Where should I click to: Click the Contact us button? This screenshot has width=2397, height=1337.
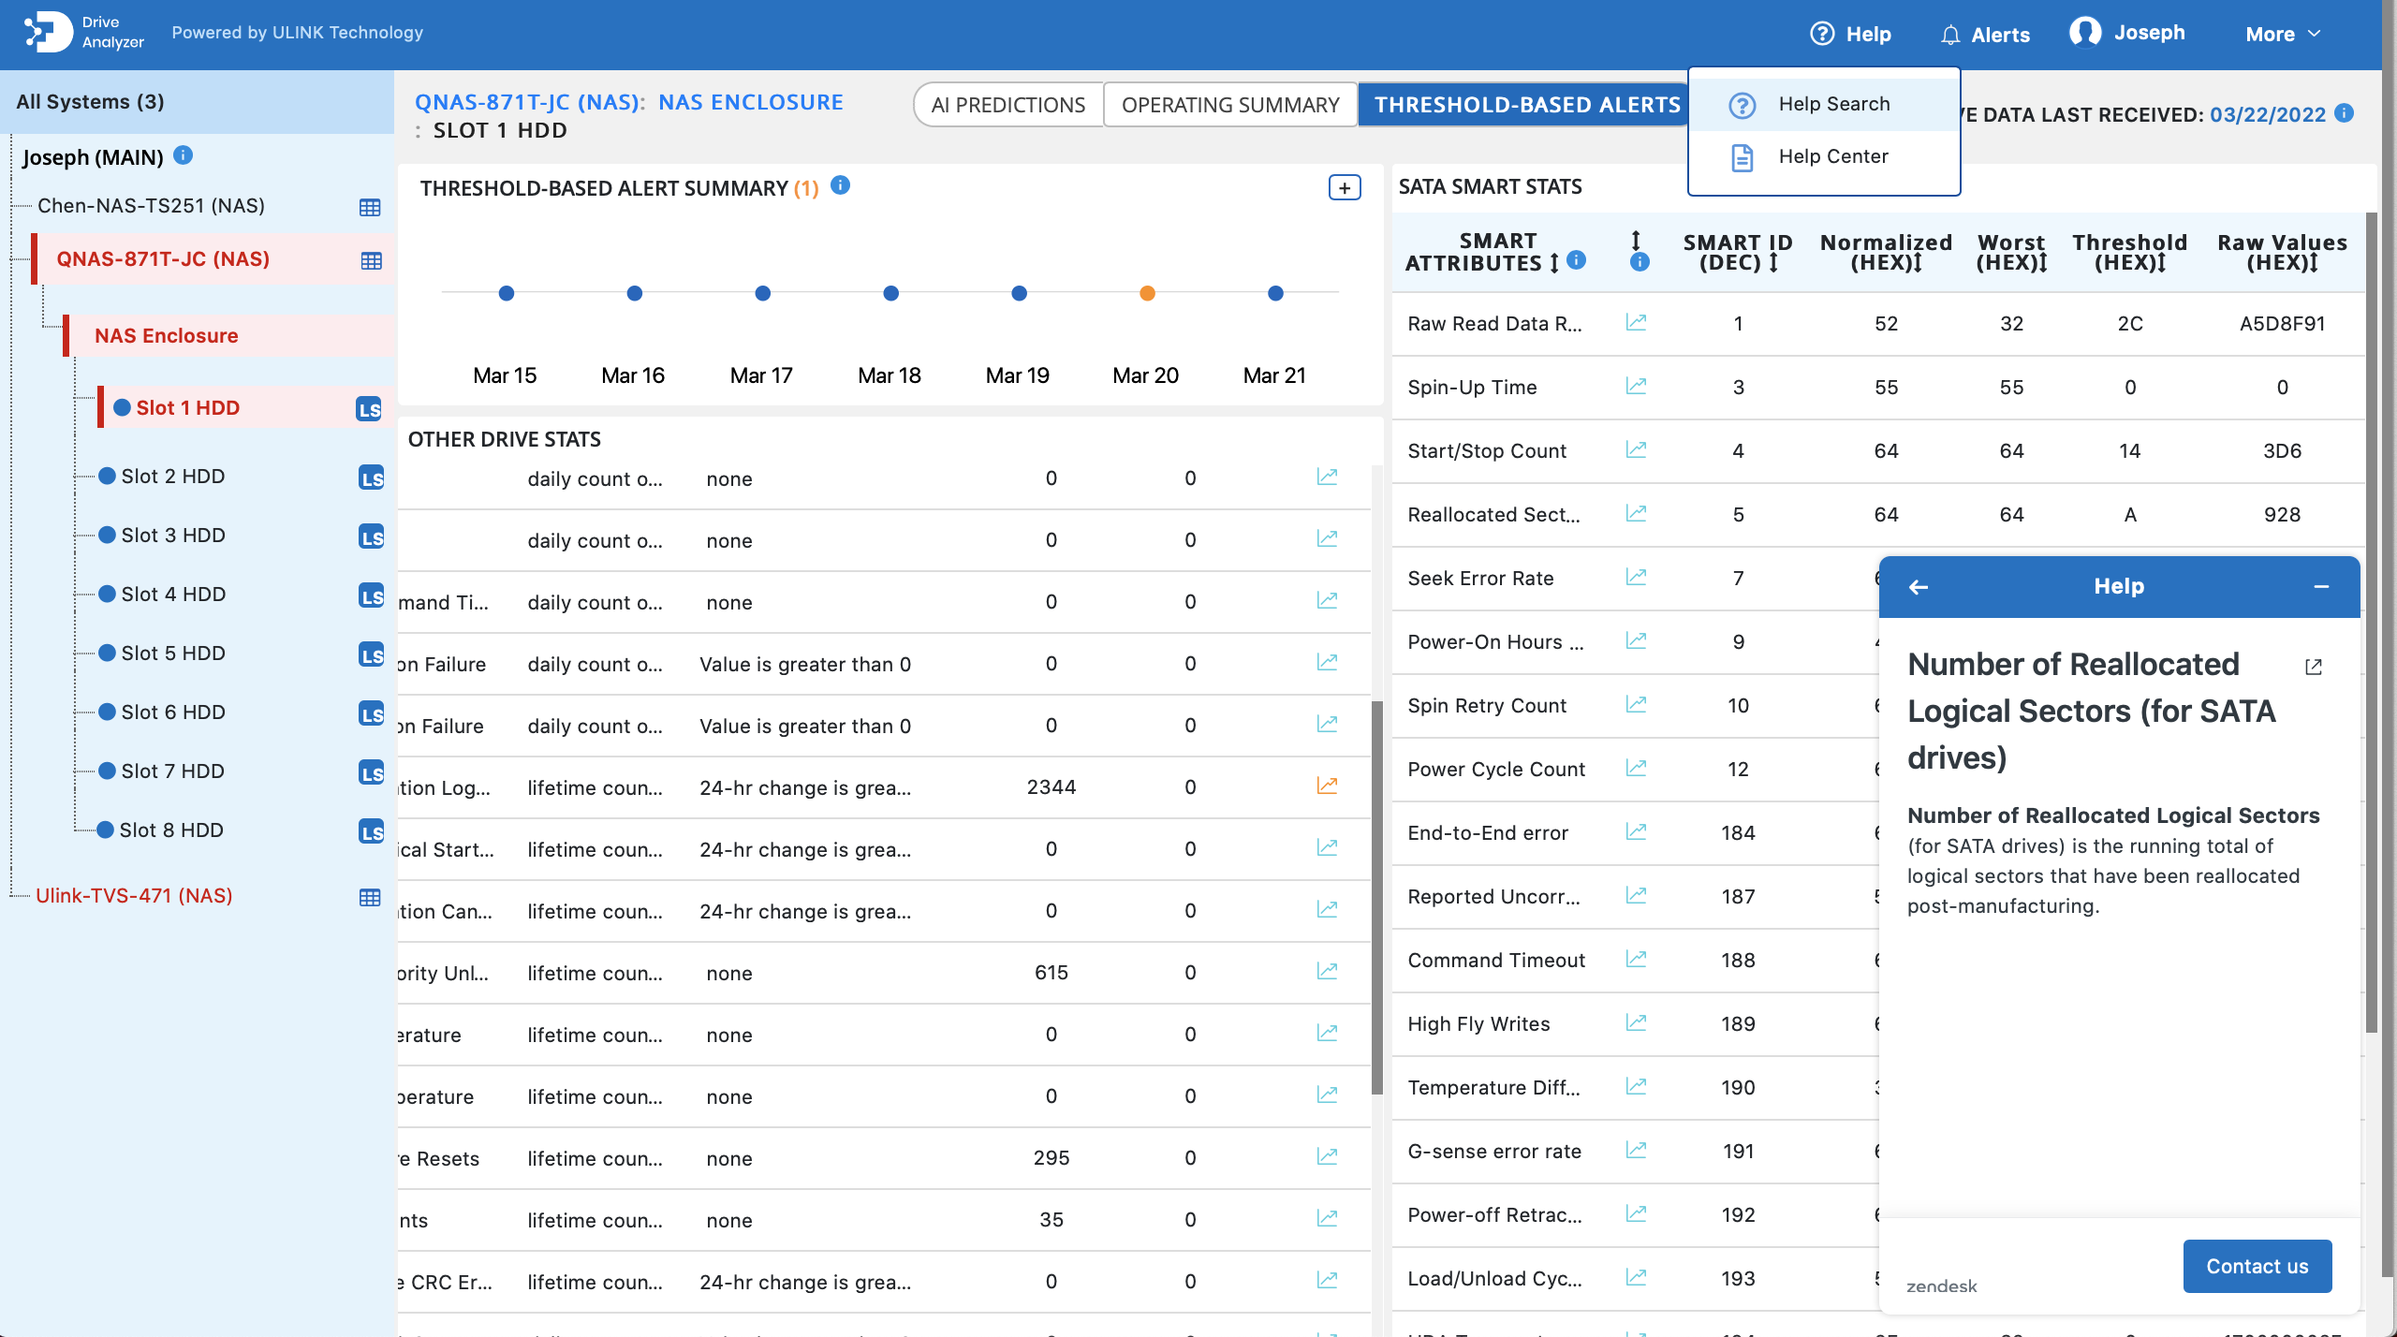pos(2257,1266)
